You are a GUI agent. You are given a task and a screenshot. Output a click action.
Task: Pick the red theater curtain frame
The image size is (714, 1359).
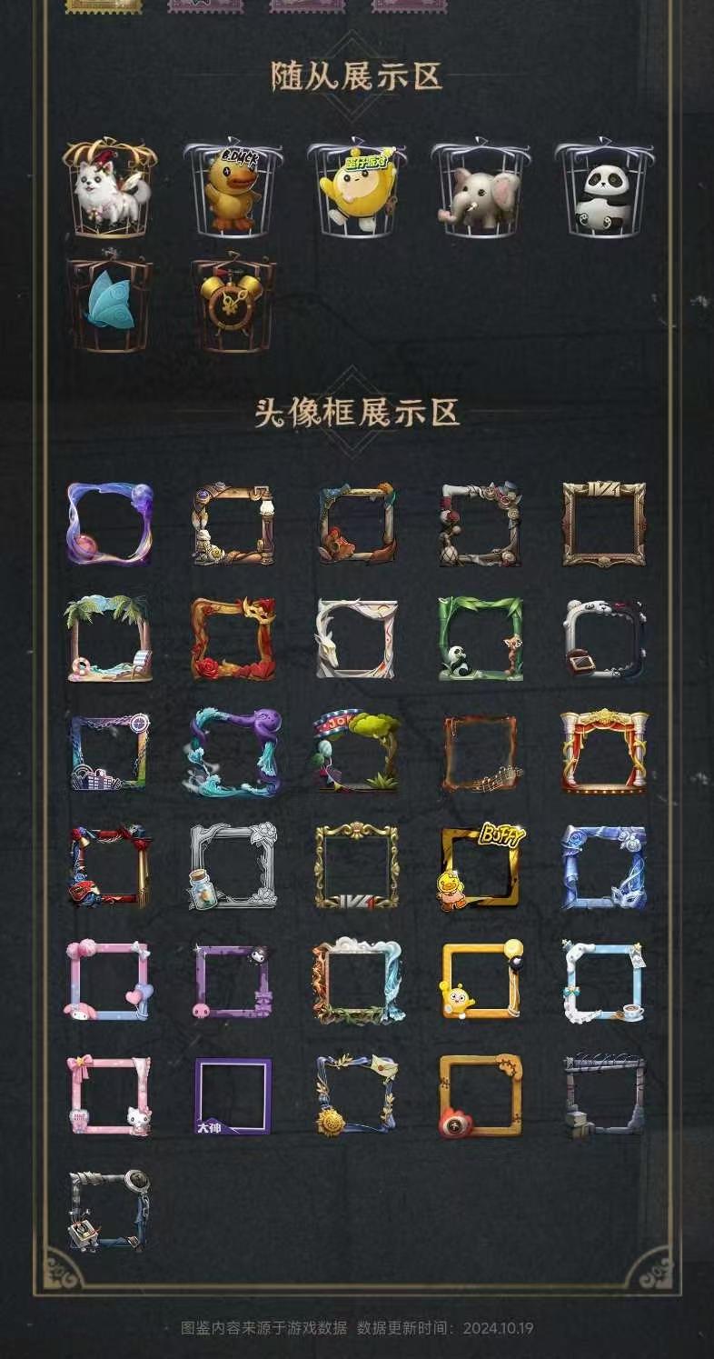coord(604,752)
